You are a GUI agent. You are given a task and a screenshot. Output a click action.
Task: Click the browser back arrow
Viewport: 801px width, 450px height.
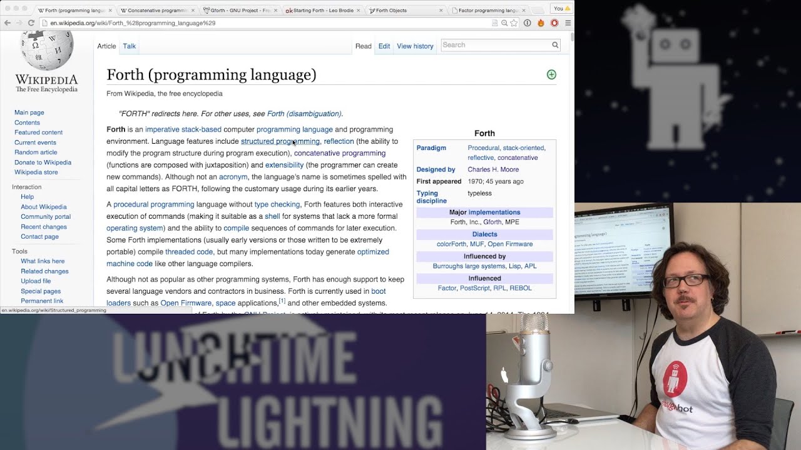click(x=8, y=22)
